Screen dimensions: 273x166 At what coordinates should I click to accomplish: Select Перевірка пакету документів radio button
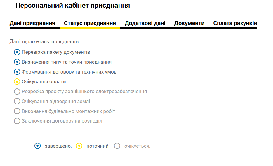pyautogui.click(x=17, y=52)
